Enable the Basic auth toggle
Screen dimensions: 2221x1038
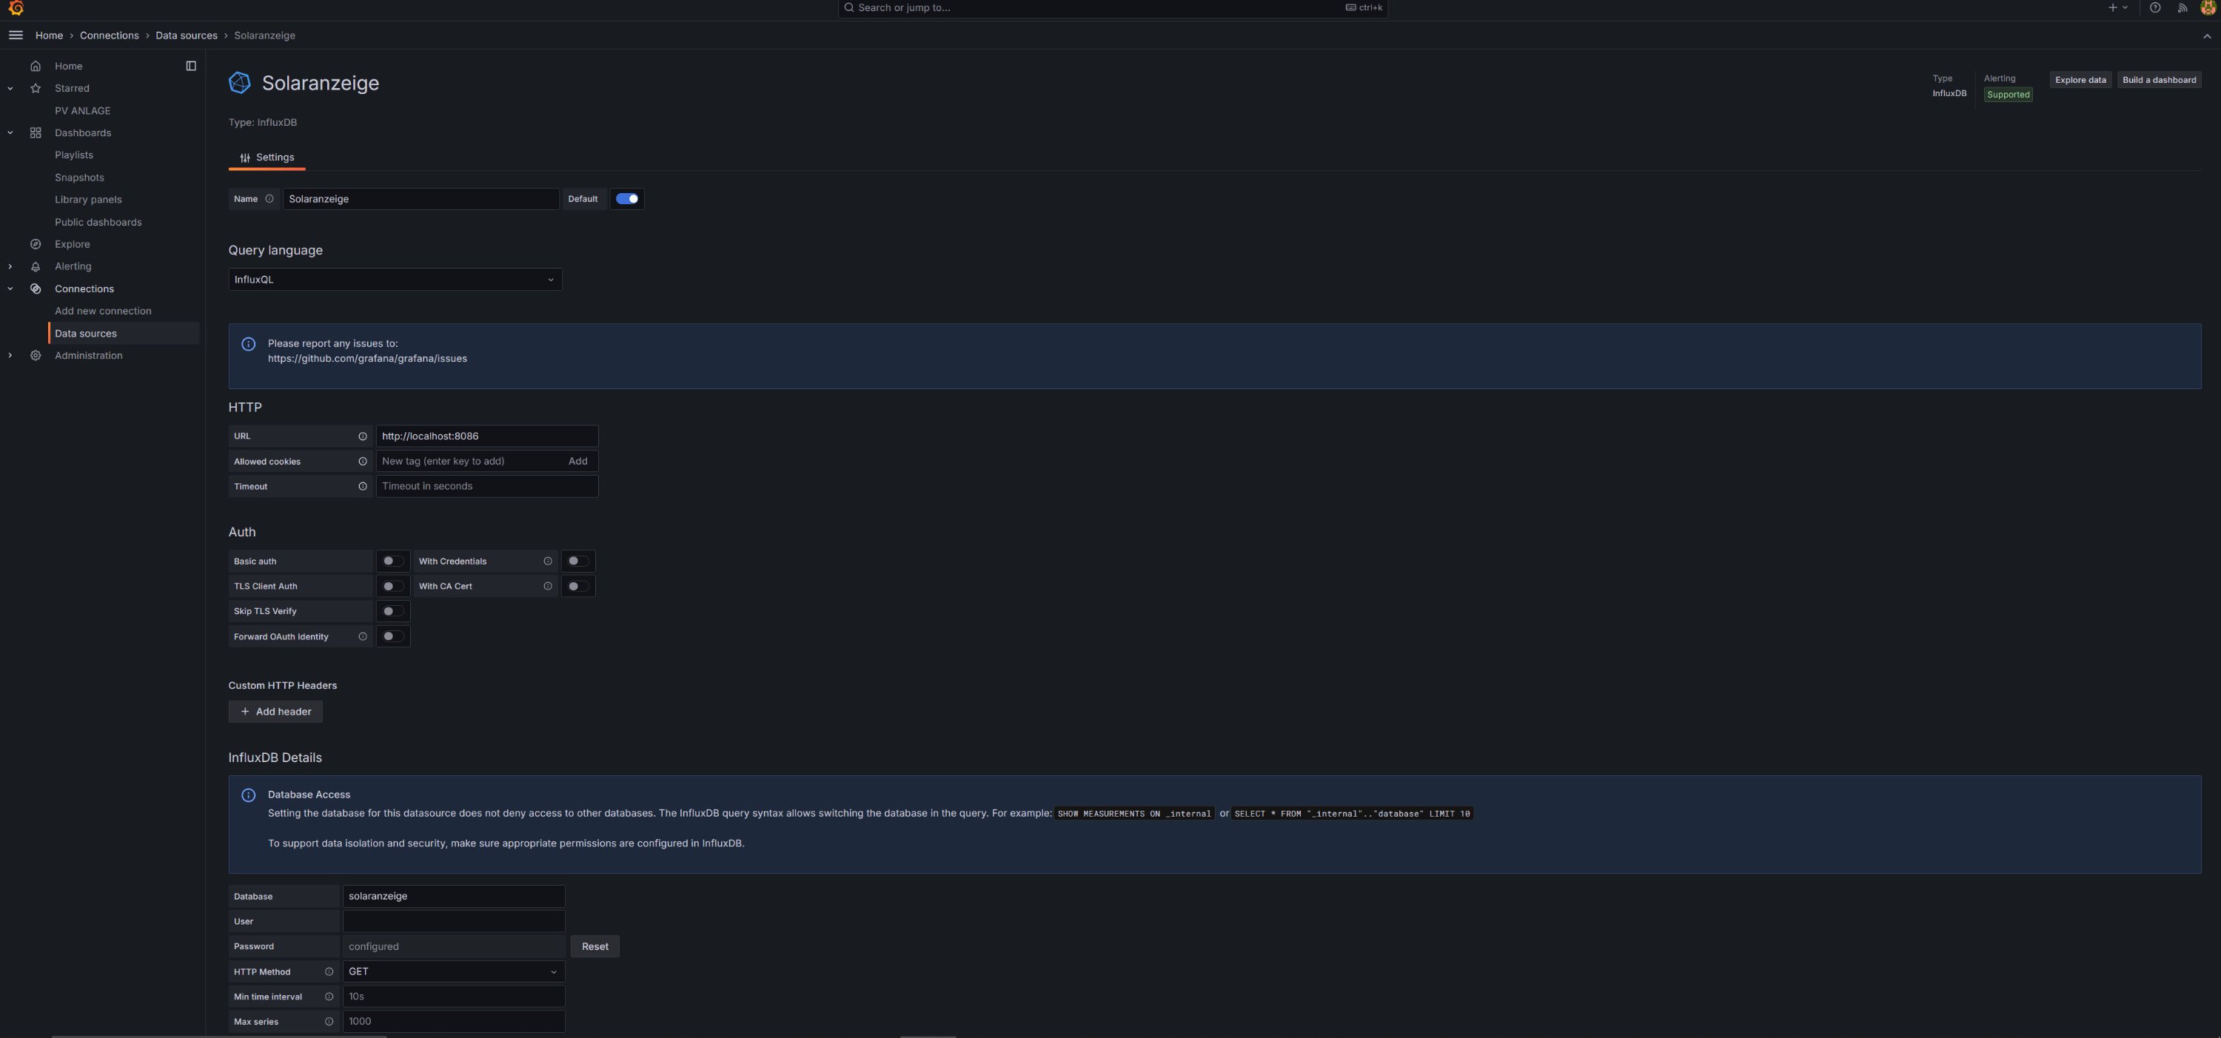392,562
